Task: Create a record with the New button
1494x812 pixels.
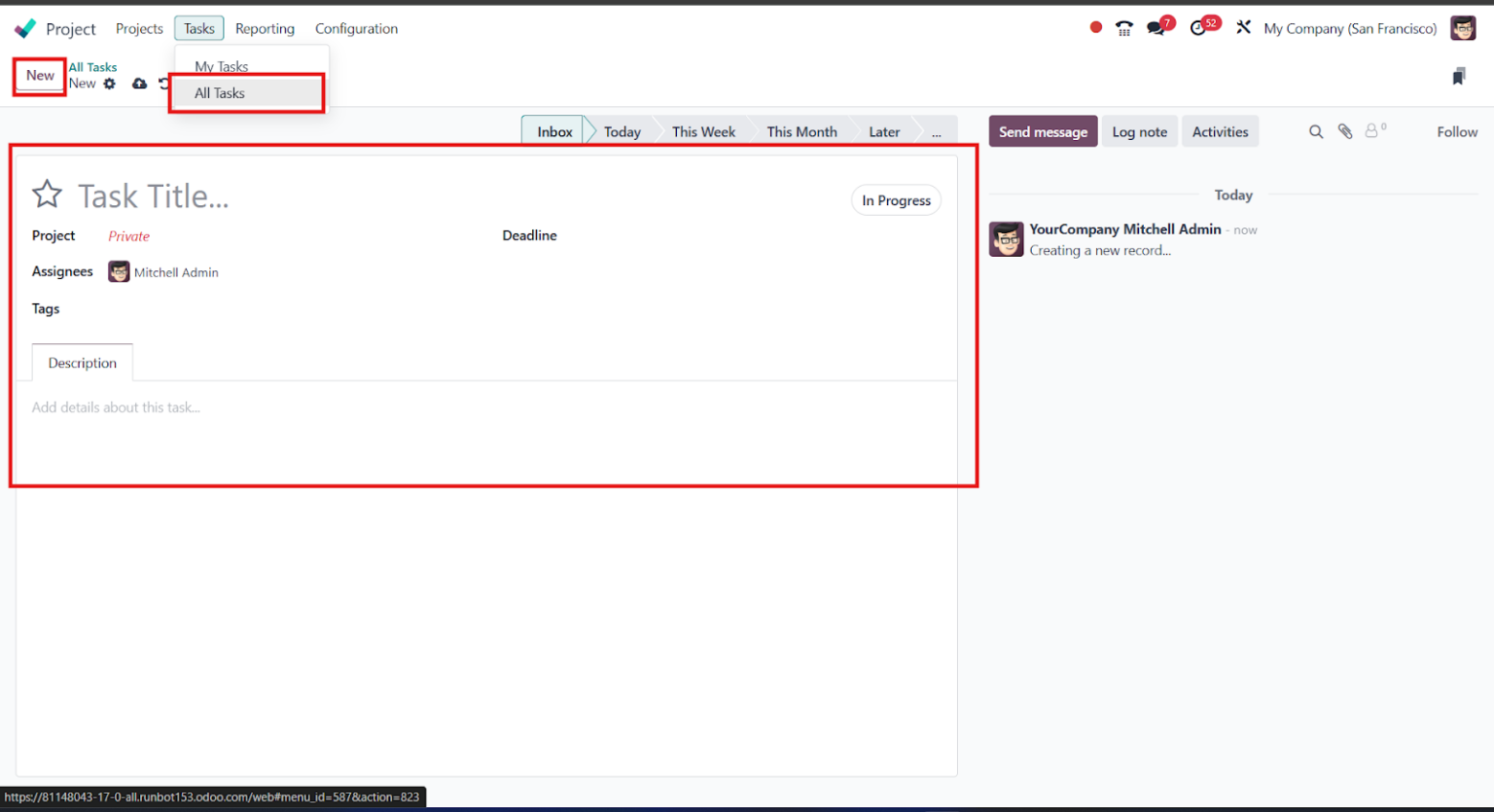Action: coord(38,75)
